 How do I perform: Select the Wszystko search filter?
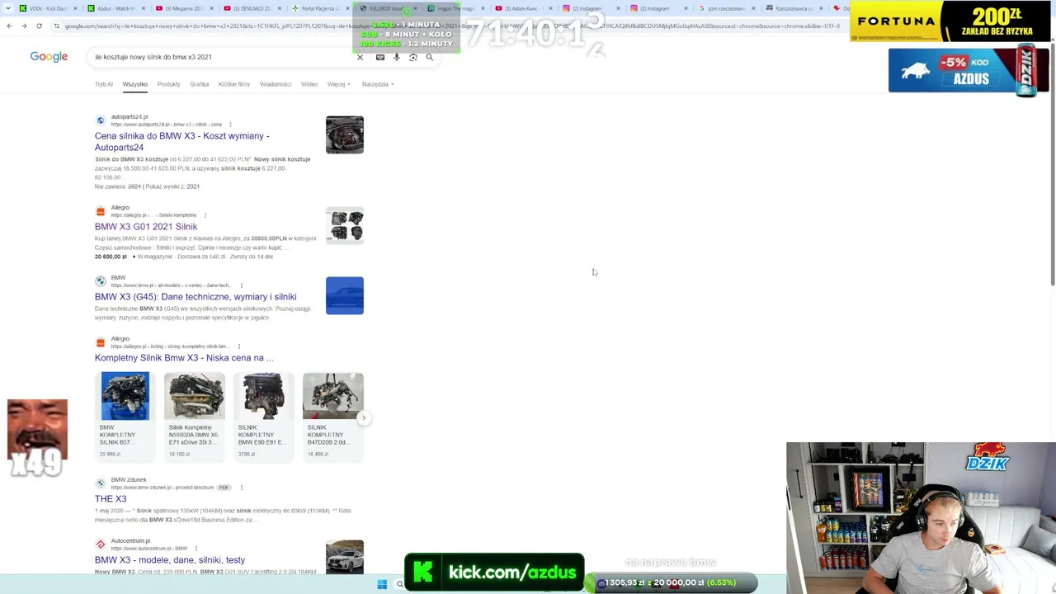134,84
